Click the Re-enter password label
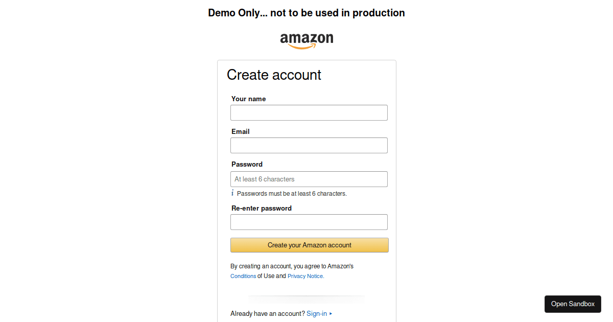Viewport: 613px width, 322px height. point(262,208)
